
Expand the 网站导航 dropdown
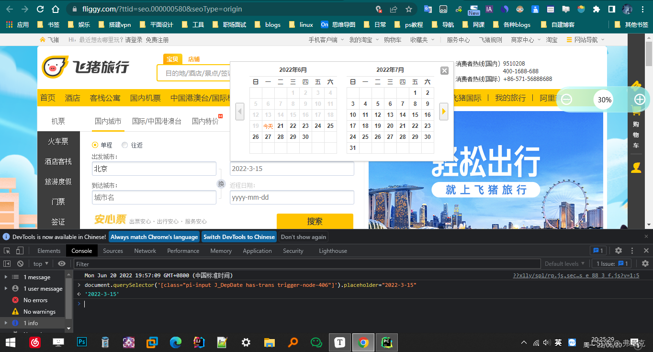click(586, 40)
